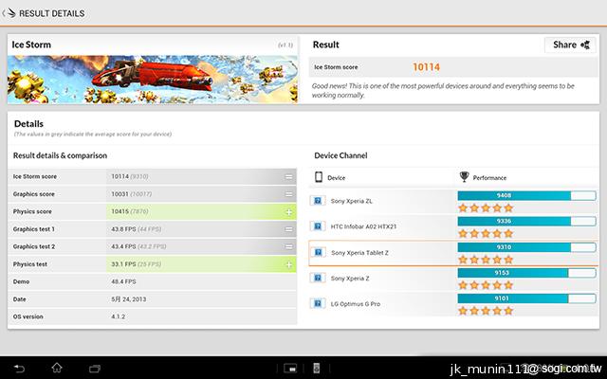
Task: Expand the Physics score plus indicator
Action: click(x=288, y=211)
